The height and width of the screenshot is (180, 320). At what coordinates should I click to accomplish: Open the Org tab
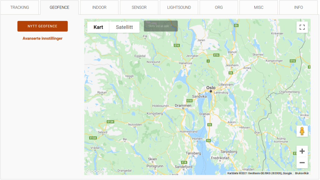point(219,7)
